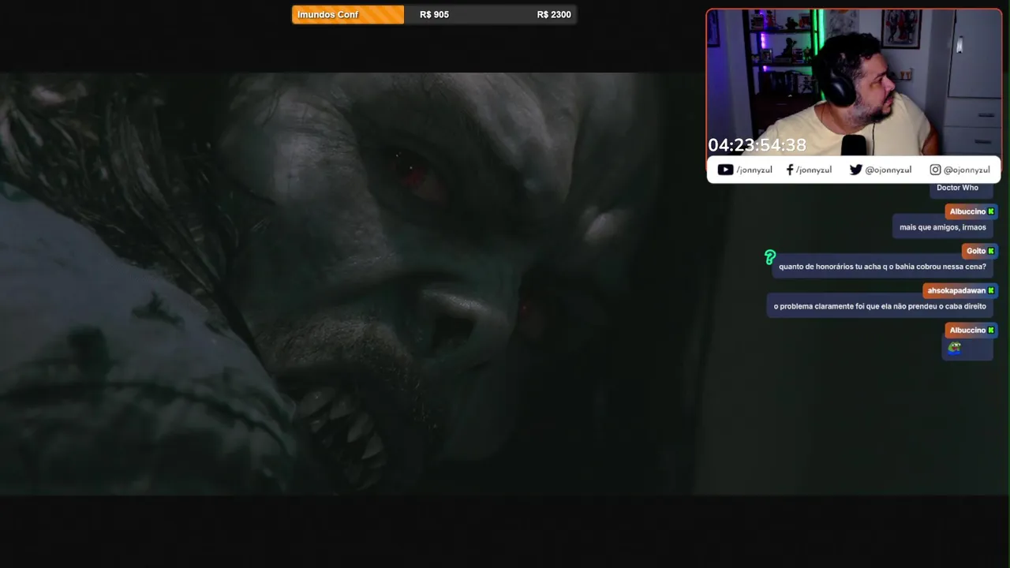Click the Kick badge beside Albuccino above the frog emote
Image resolution: width=1010 pixels, height=568 pixels.
[991, 330]
